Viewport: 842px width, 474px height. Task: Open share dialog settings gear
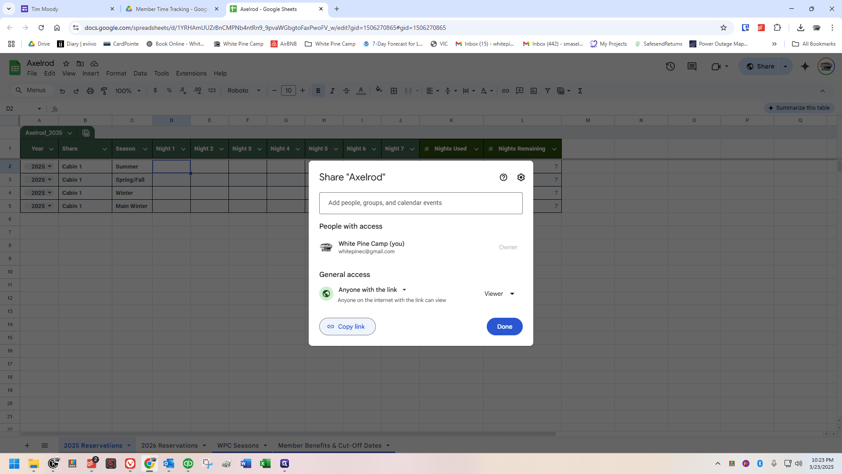tap(521, 177)
